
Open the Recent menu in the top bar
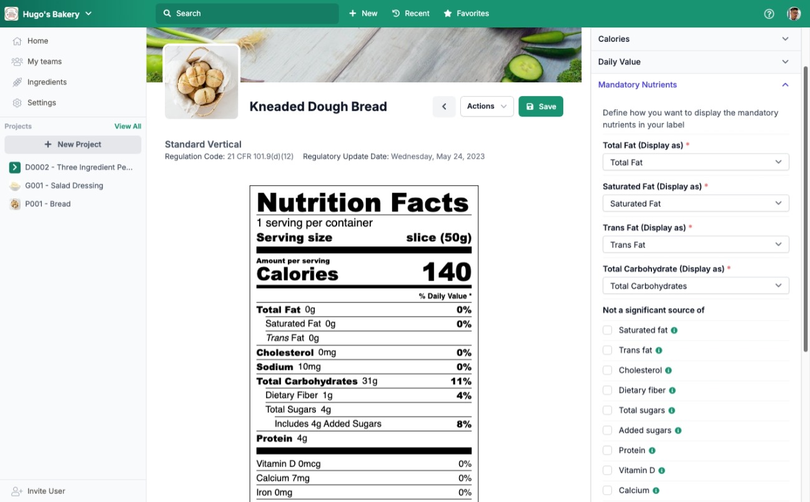(410, 13)
